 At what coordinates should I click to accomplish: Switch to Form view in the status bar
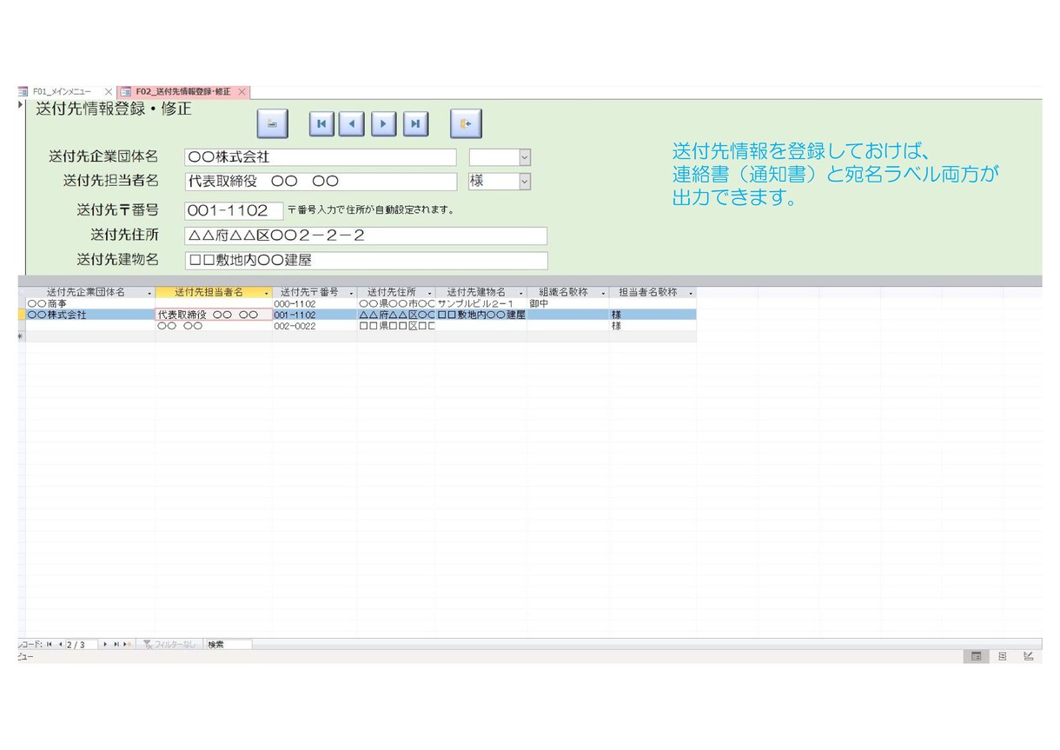976,656
